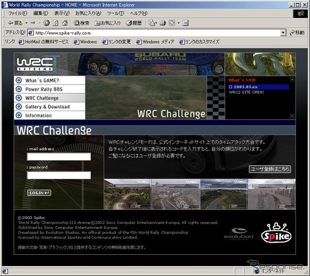The width and height of the screenshot is (310, 276).
Task: Open the Gallery & Download nav item
Action: 49,106
